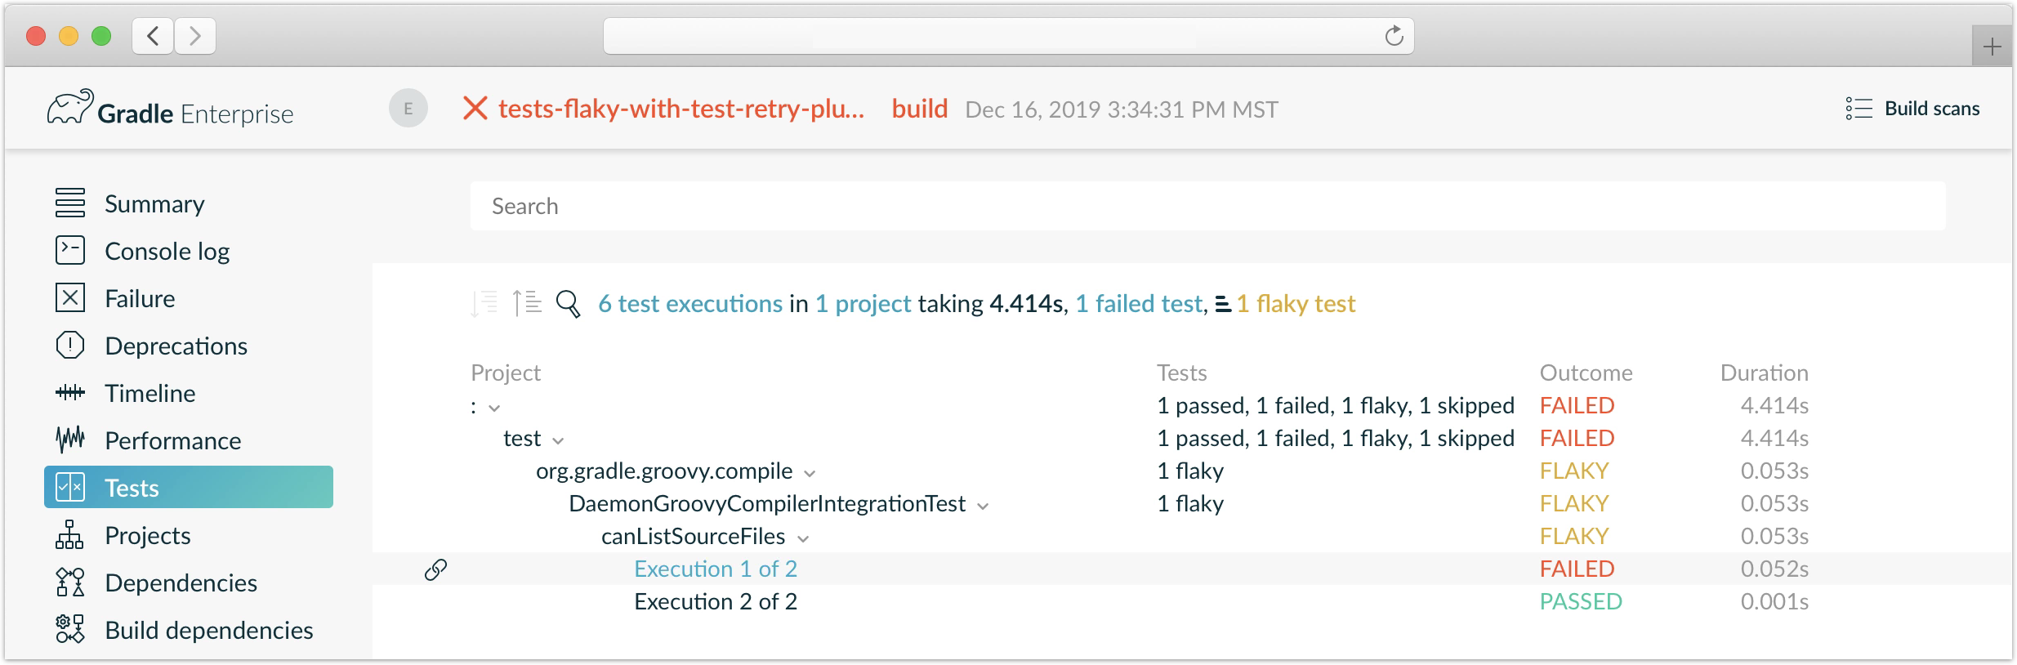Image resolution: width=2017 pixels, height=665 pixels.
Task: Collapse the root project ':' node
Action: tap(494, 408)
